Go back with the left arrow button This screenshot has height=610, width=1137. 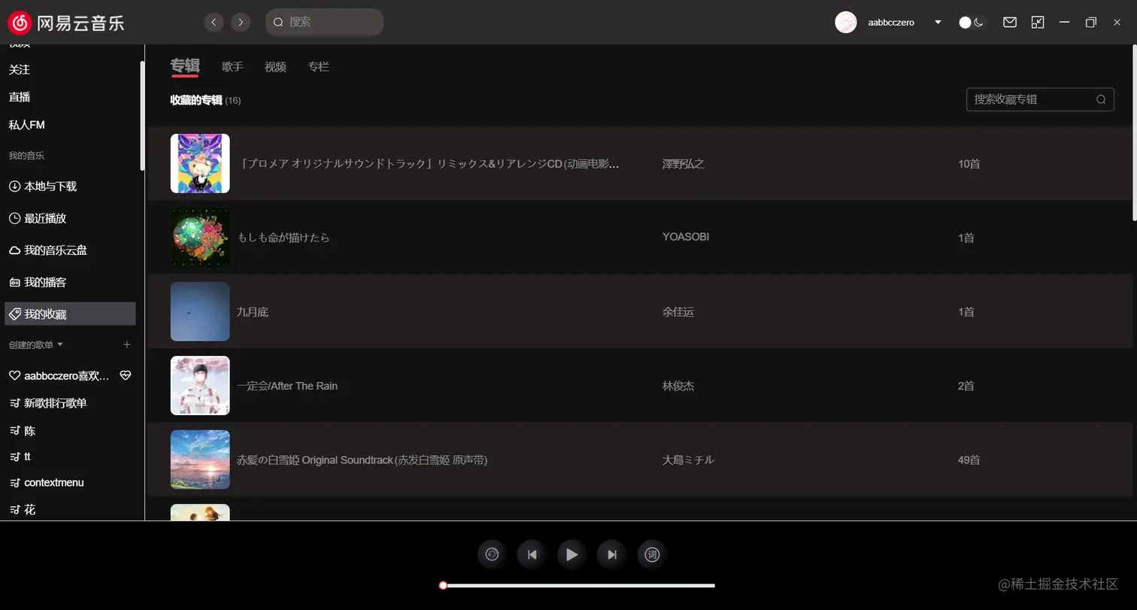point(214,23)
